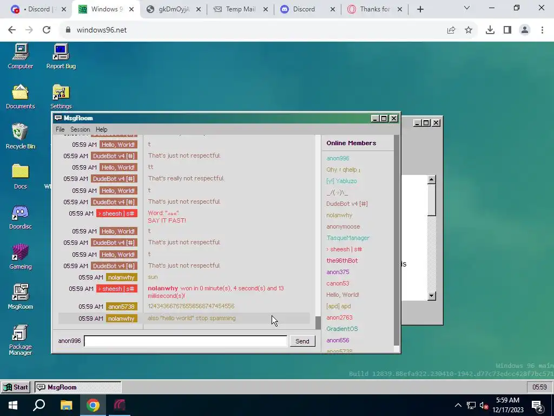Toggle the browser side panel icon
Screen dimensions: 554x416
(x=507, y=30)
